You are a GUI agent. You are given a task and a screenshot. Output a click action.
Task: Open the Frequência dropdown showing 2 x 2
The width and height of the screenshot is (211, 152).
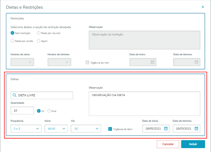(26, 129)
